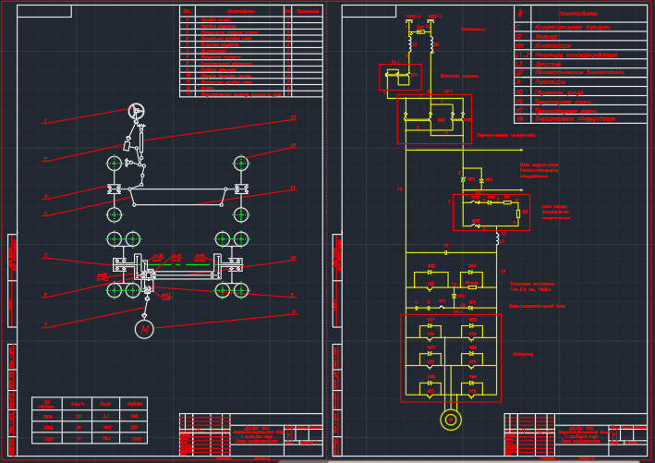Image resolution: width=655 pixels, height=463 pixels.
Task: Select the small red box near the schematic top
Action: pyautogui.click(x=400, y=77)
